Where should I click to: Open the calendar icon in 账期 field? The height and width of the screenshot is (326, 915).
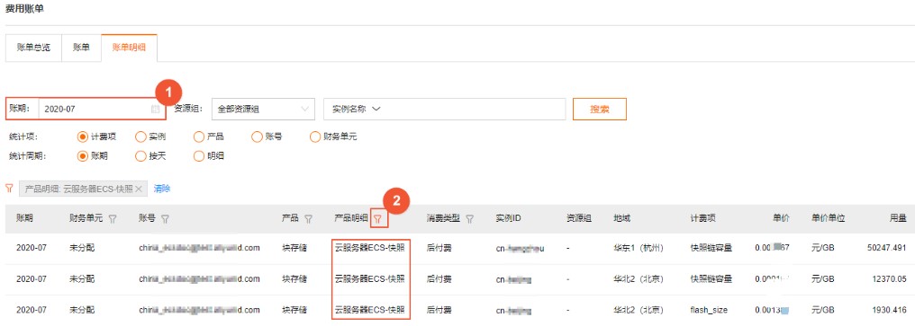[x=155, y=109]
